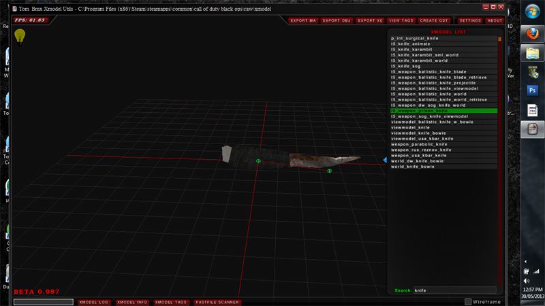This screenshot has height=306, width=545.
Task: Click the CREATE GDT button
Action: pos(434,20)
